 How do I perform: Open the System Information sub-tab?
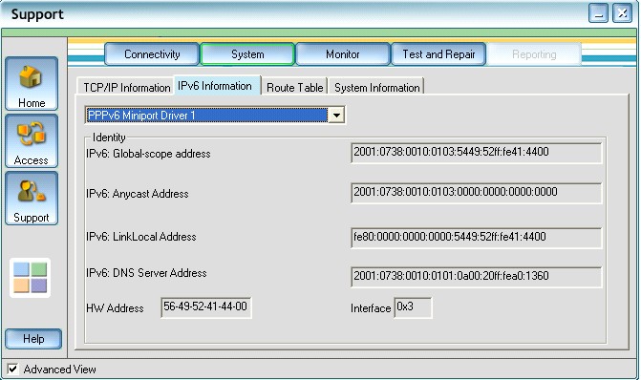click(x=376, y=87)
